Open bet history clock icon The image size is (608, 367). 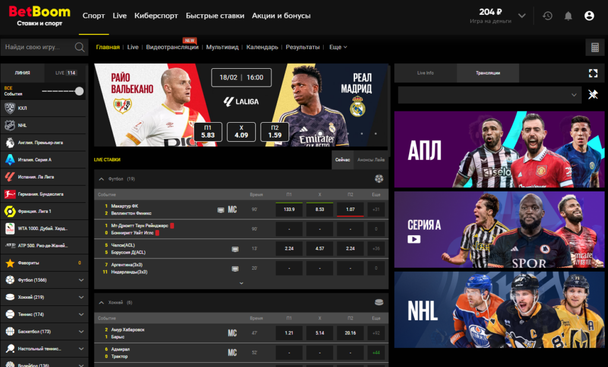click(547, 16)
